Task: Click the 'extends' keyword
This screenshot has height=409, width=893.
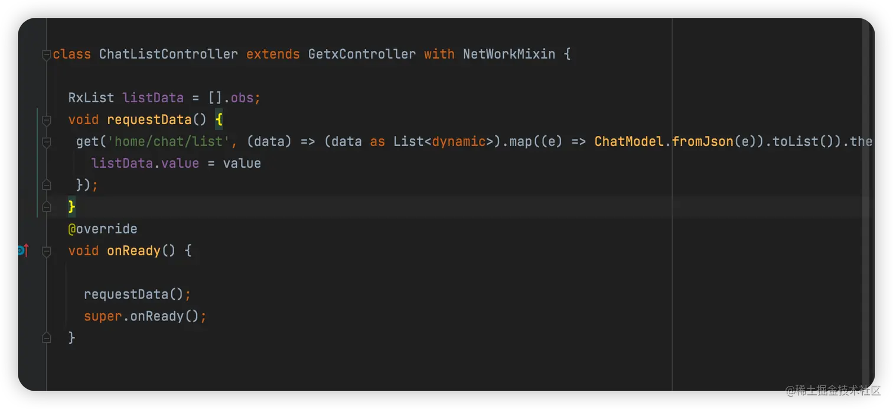Action: pyautogui.click(x=273, y=54)
